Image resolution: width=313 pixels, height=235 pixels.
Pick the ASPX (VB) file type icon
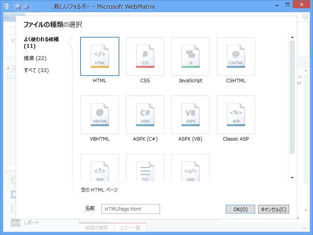[191, 115]
